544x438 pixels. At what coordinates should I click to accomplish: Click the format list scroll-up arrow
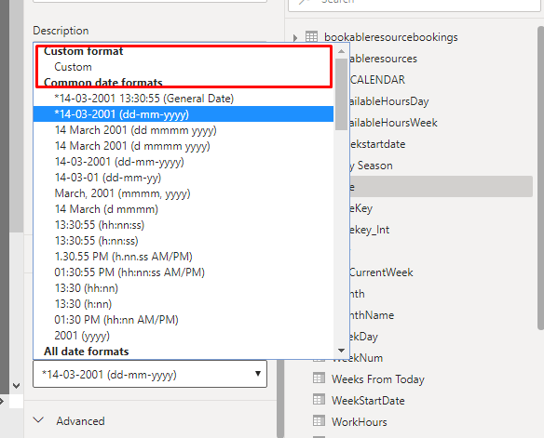[341, 51]
